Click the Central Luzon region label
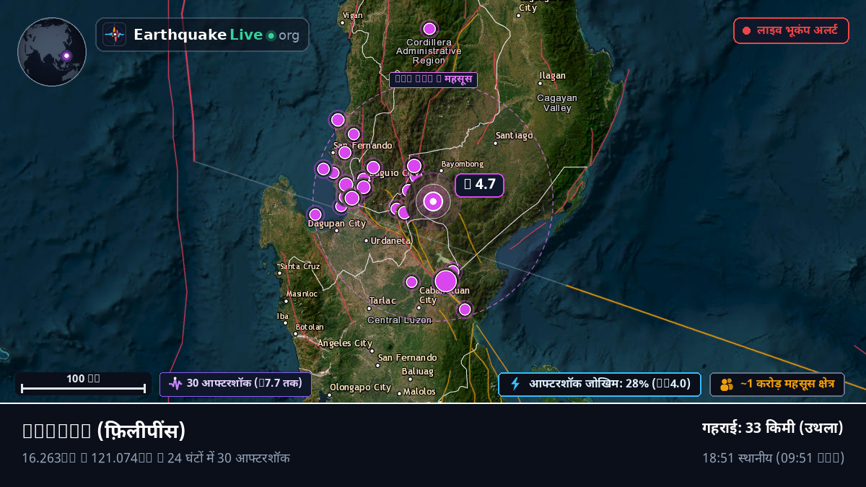This screenshot has width=866, height=487. coord(400,320)
